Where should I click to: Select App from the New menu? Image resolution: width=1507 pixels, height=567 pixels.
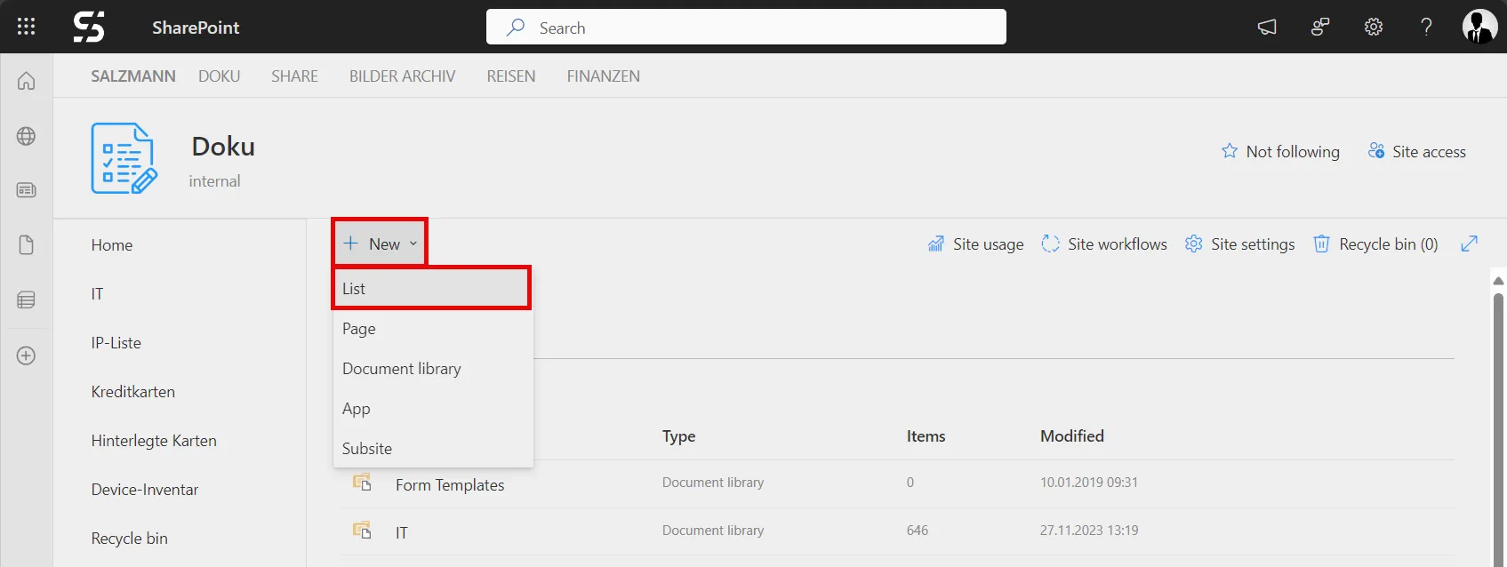(433, 409)
